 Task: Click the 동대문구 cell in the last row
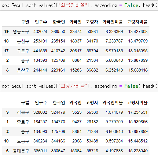[21, 151]
